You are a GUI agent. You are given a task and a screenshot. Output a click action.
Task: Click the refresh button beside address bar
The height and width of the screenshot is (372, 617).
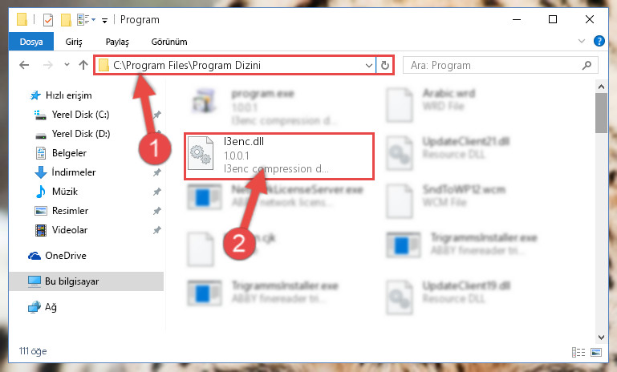coord(385,65)
